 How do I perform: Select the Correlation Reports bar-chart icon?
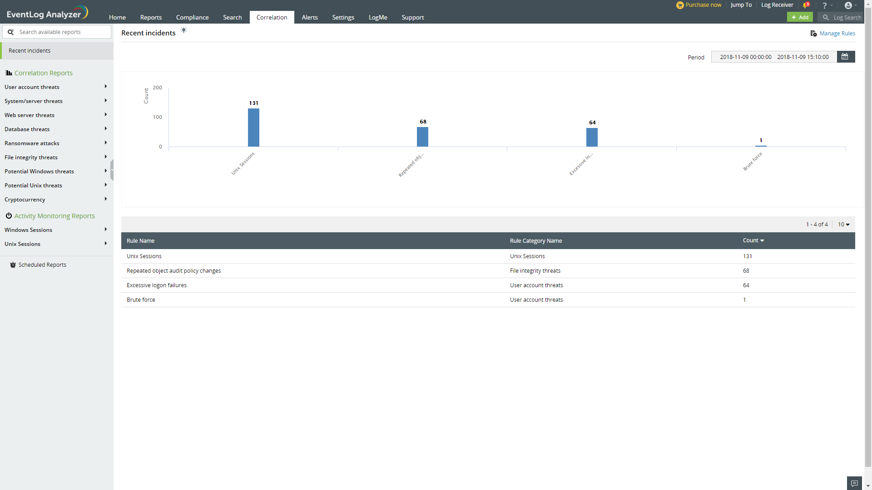[9, 72]
